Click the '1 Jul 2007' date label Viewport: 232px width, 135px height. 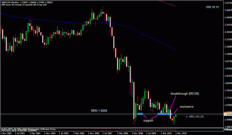click(107, 133)
